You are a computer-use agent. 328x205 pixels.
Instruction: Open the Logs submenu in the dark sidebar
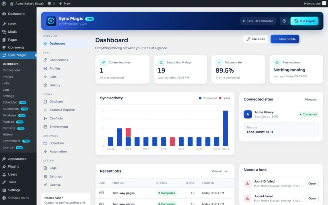point(6,90)
